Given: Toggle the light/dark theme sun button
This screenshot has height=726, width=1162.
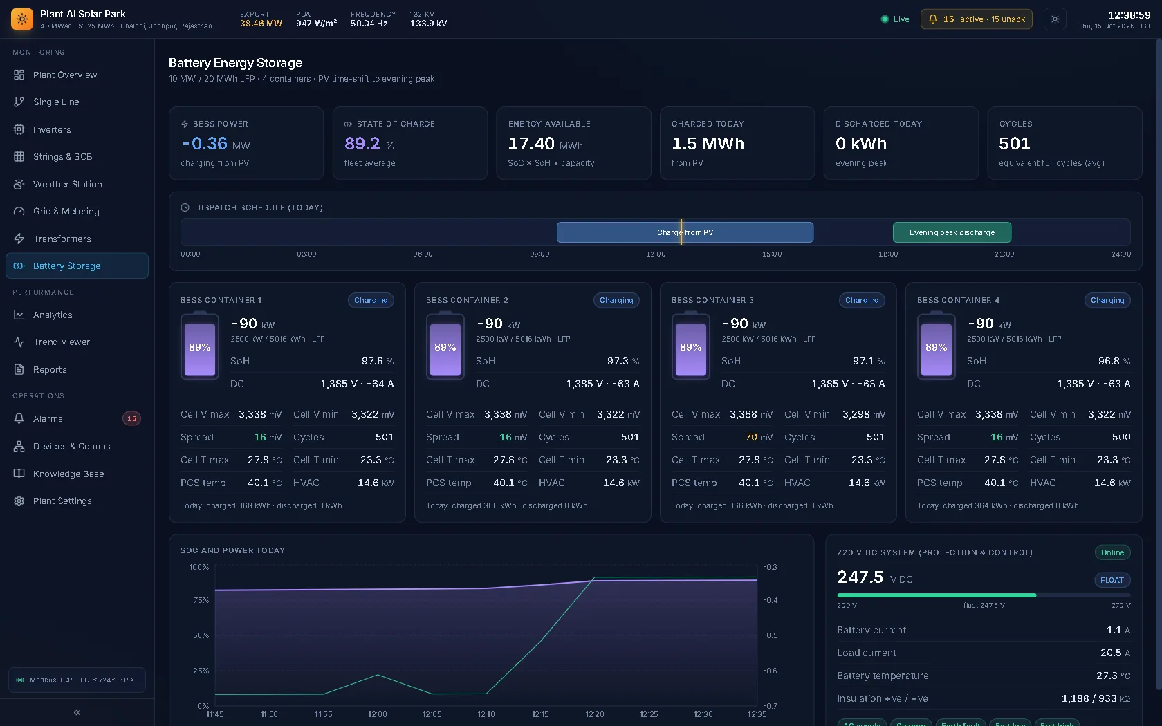Looking at the screenshot, I should pyautogui.click(x=1055, y=19).
